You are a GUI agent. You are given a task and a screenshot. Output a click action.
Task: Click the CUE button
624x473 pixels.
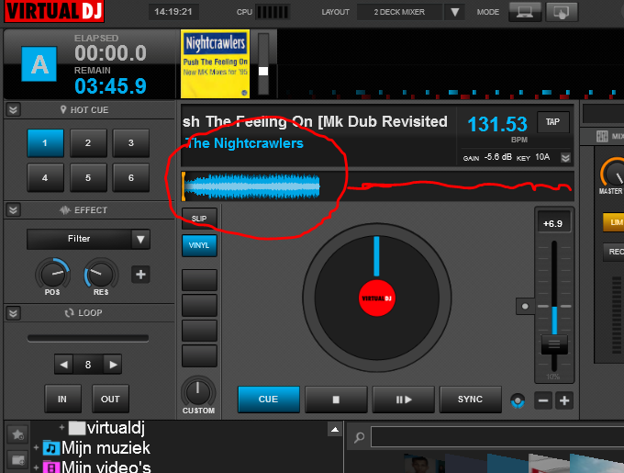(x=269, y=399)
